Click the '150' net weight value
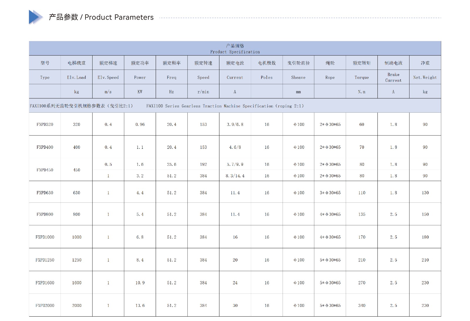 tap(425, 214)
